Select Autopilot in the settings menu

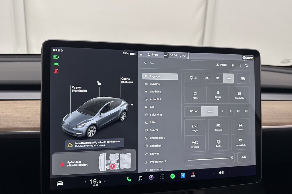[x=155, y=99]
